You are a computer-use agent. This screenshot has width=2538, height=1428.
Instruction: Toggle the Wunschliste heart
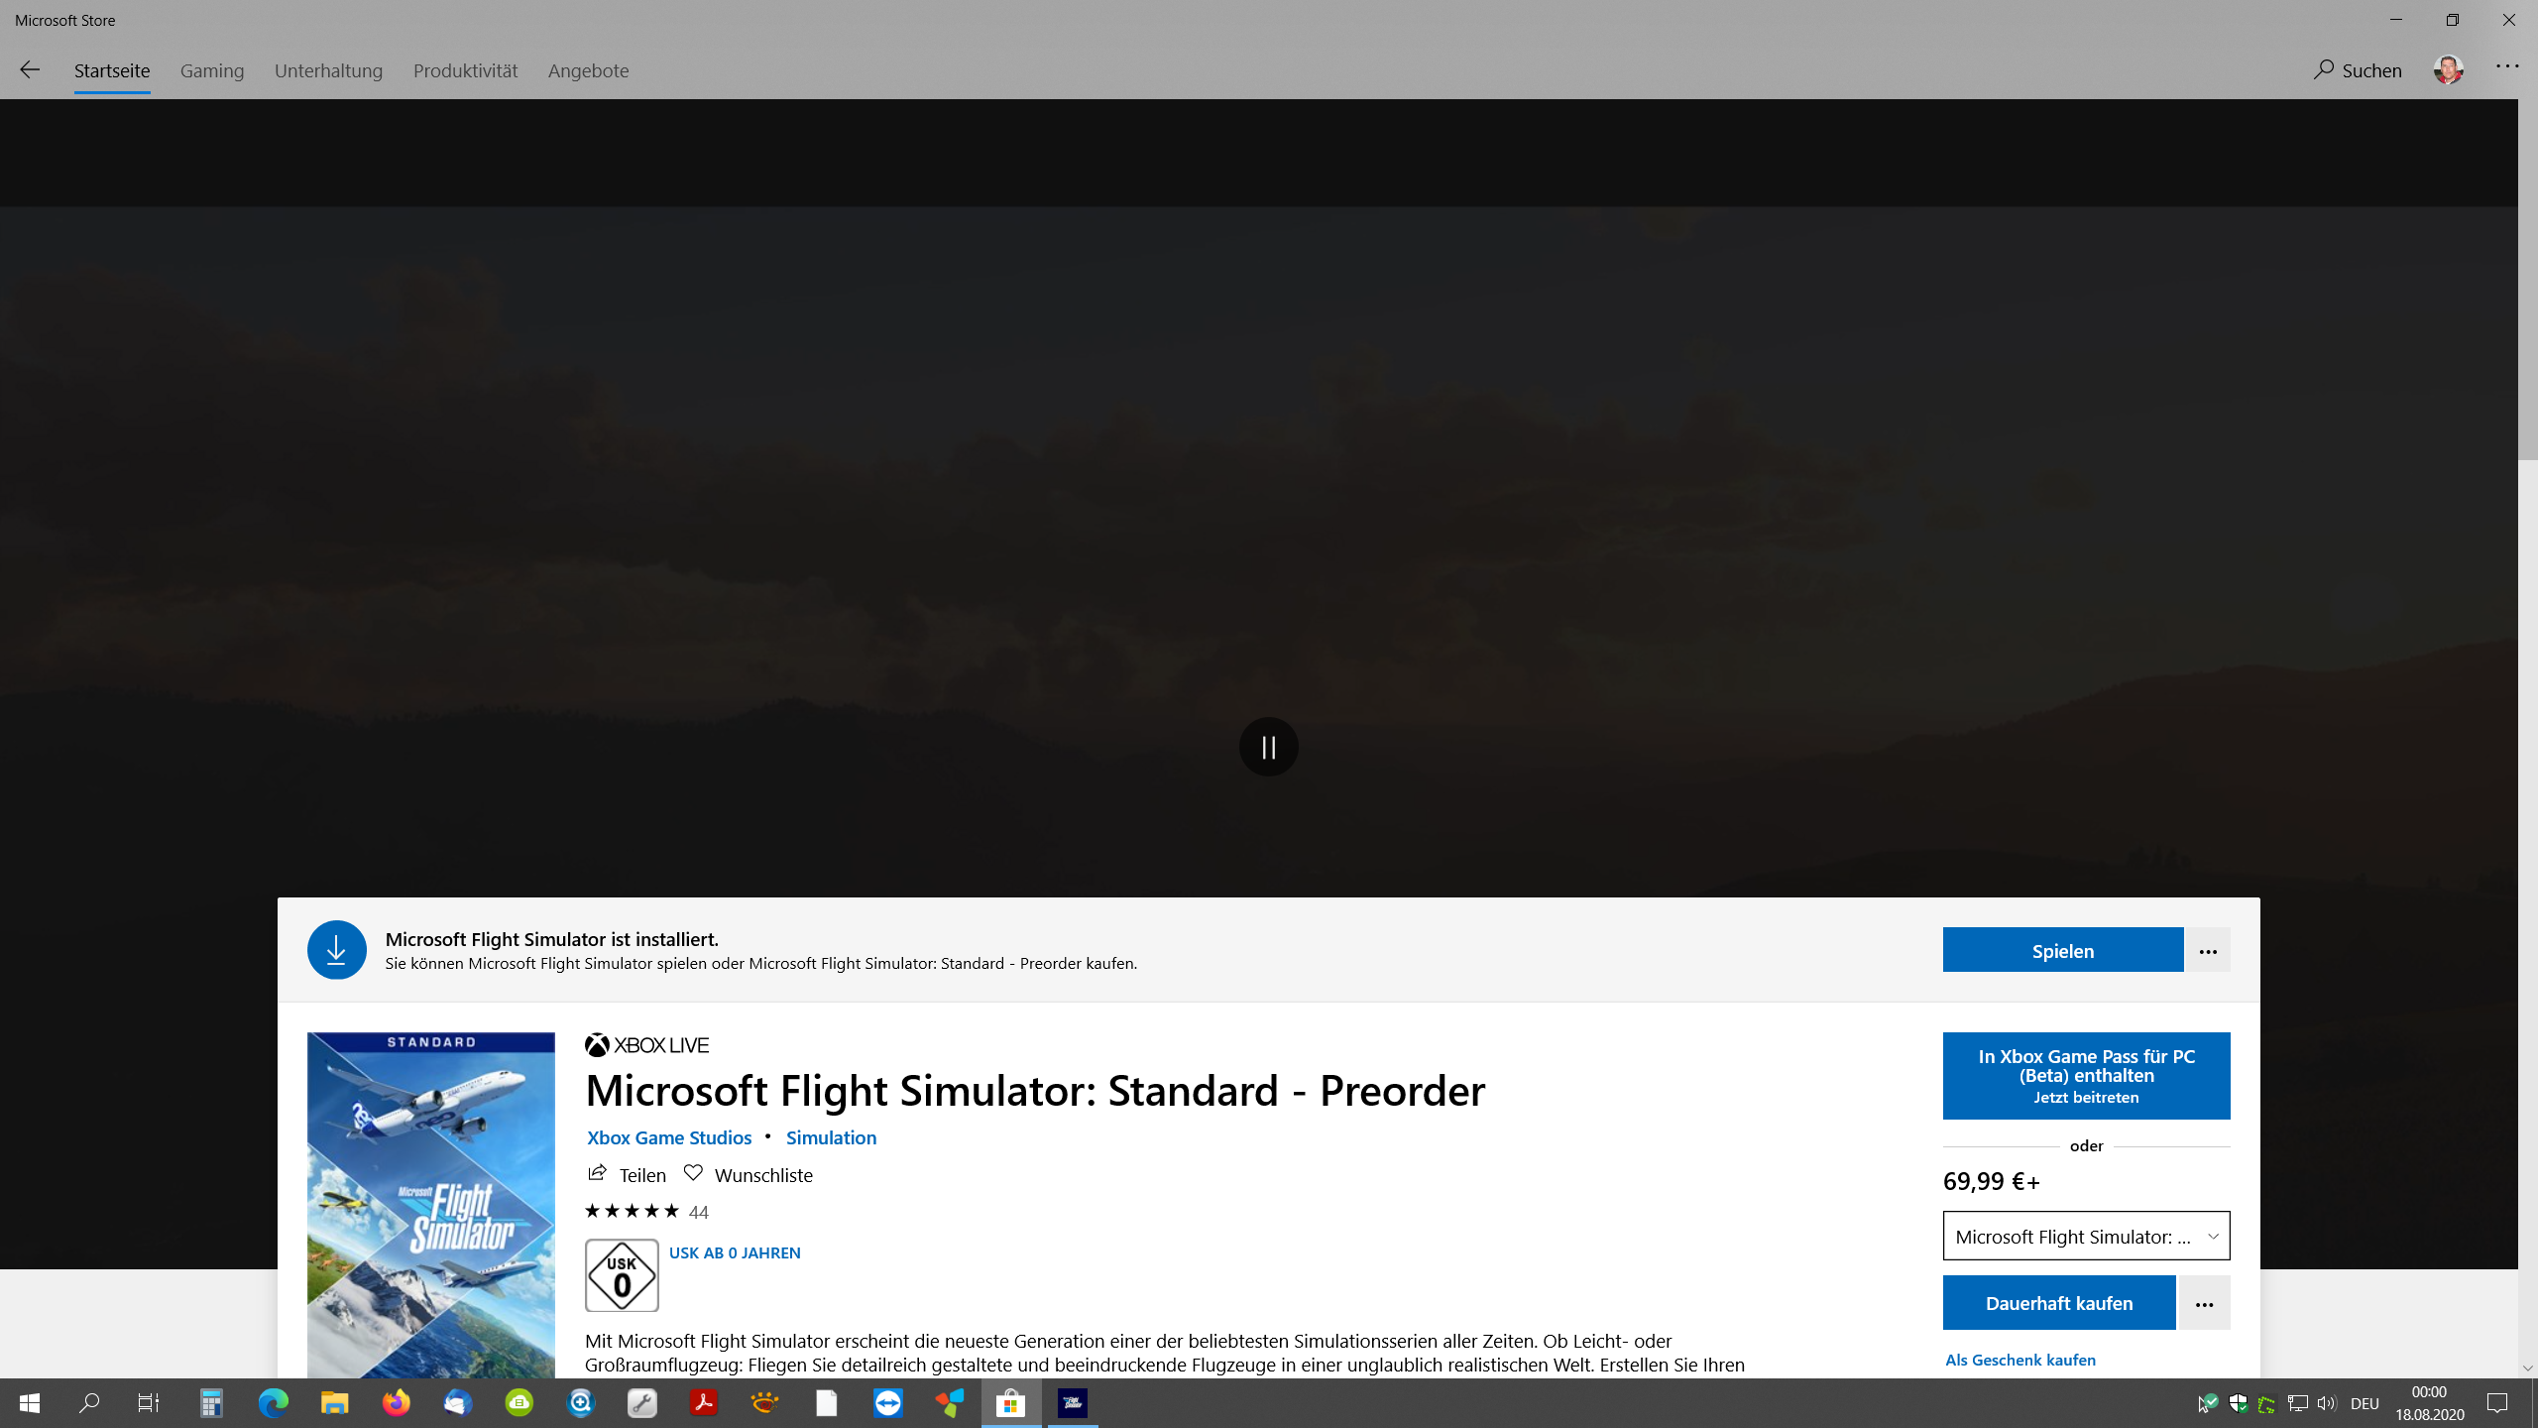(693, 1173)
